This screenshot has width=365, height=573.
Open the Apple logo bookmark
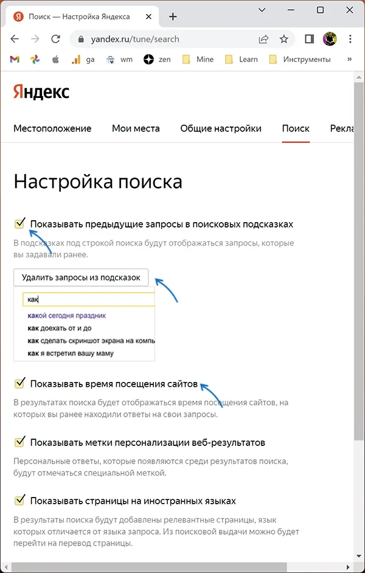(55, 59)
